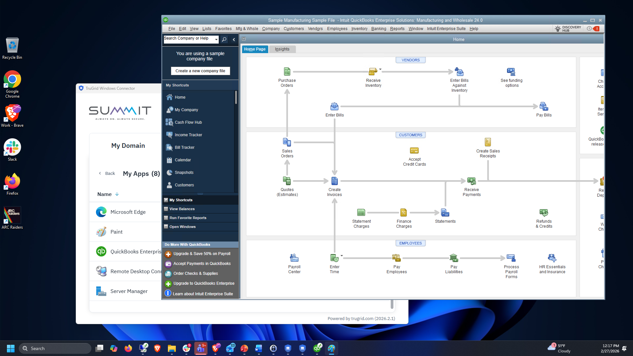Image resolution: width=633 pixels, height=356 pixels.
Task: Open the Vendors menu
Action: point(315,29)
